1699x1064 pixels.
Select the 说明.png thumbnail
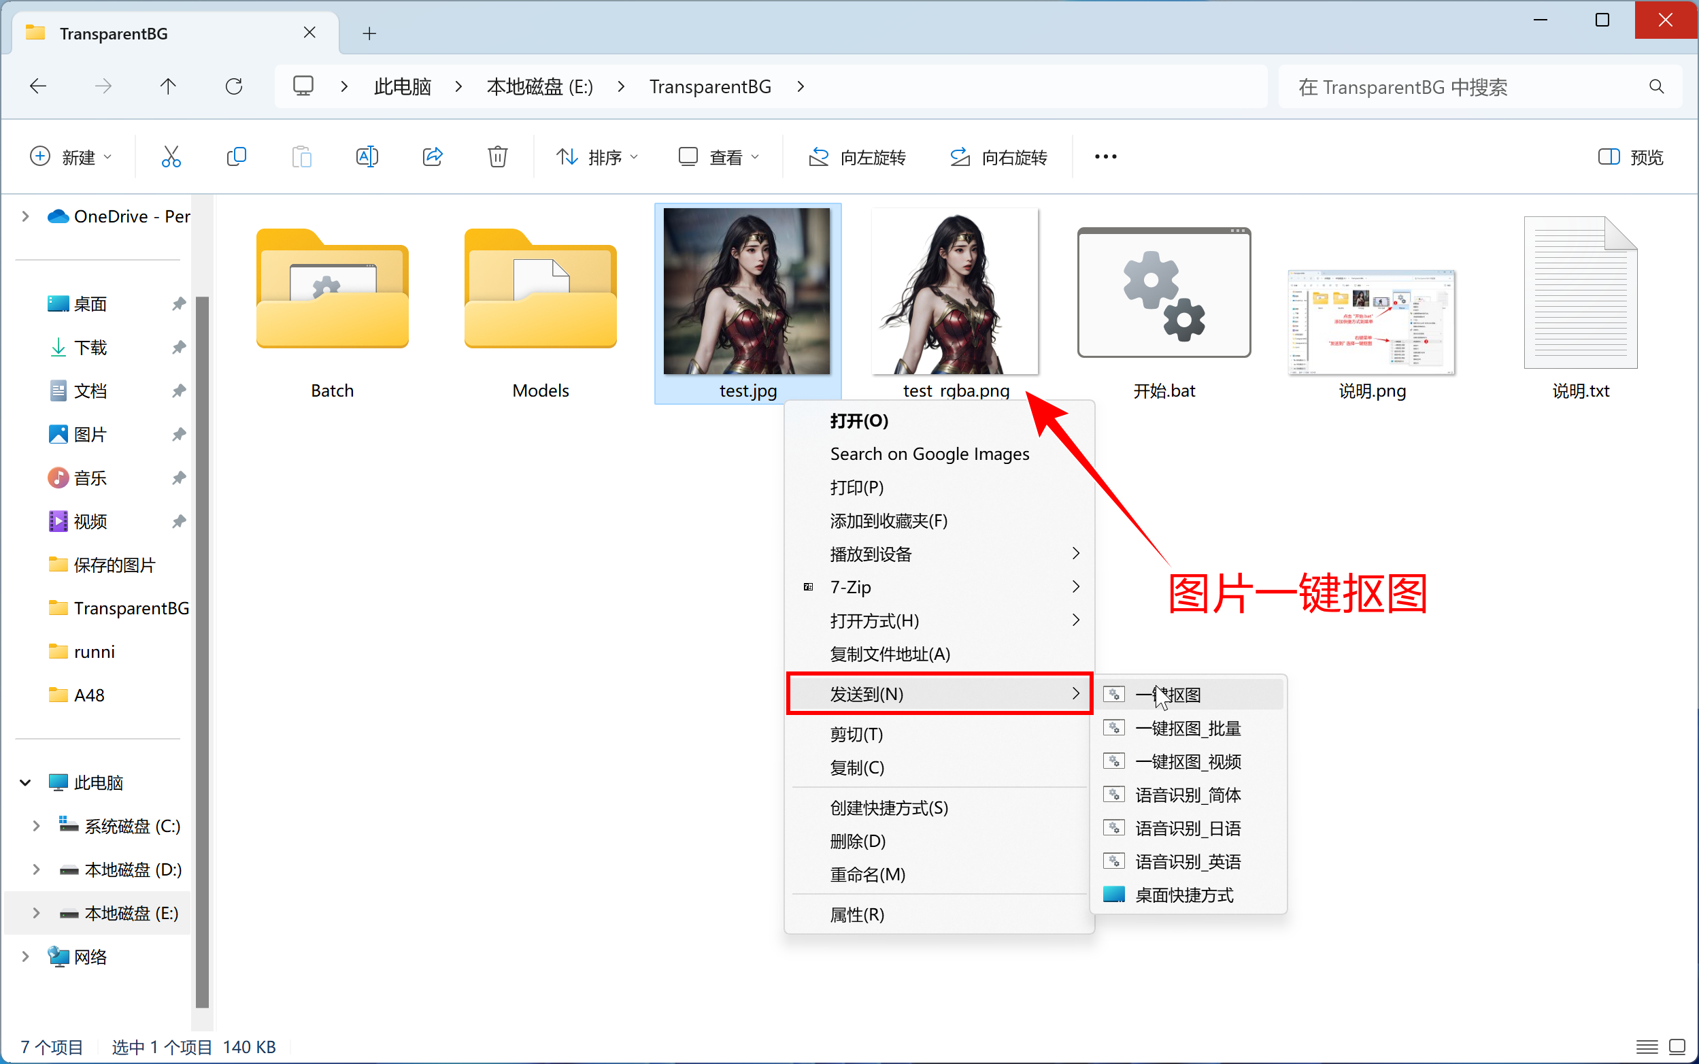point(1372,322)
